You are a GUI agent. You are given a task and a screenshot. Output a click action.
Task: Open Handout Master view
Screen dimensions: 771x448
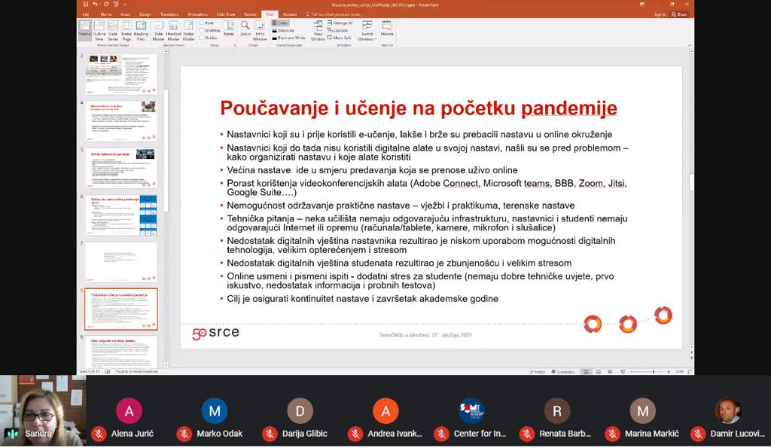pyautogui.click(x=174, y=32)
